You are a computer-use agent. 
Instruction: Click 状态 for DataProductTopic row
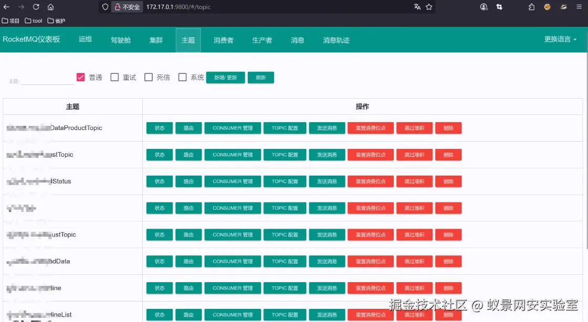pyautogui.click(x=160, y=128)
